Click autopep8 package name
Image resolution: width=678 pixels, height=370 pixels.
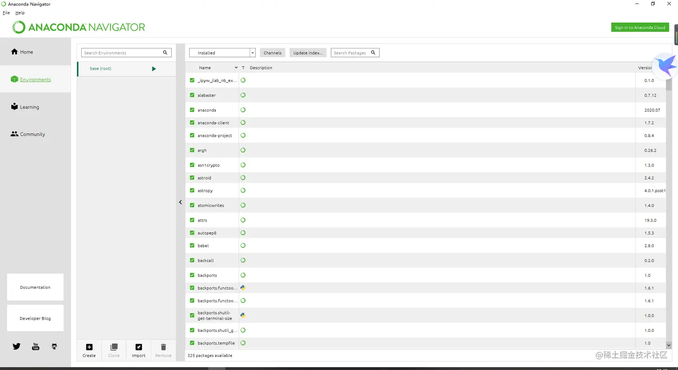tap(207, 233)
